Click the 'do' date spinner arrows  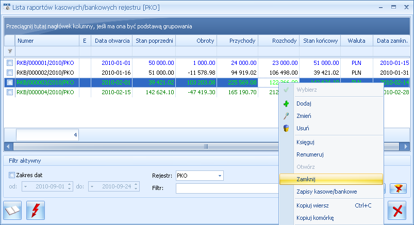[x=136, y=187]
